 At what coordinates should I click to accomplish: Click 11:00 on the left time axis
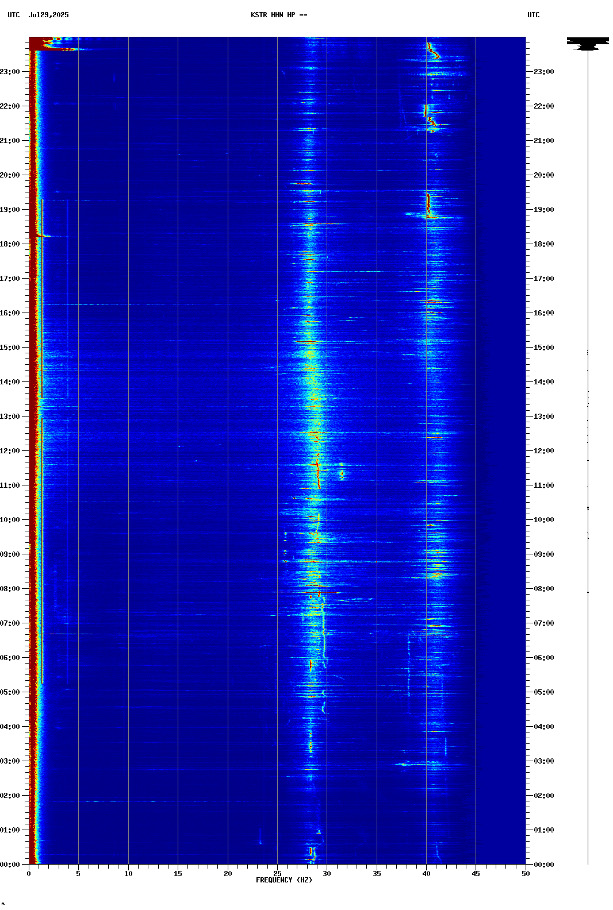click(x=10, y=485)
